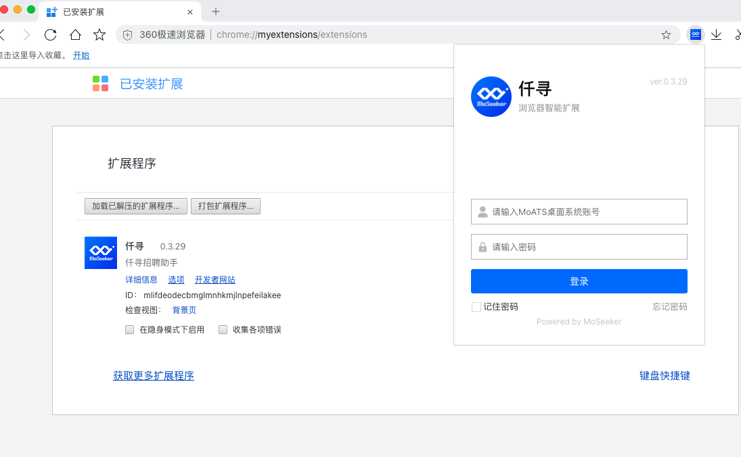The image size is (741, 457).
Task: Go to the browser home page
Action: pyautogui.click(x=75, y=34)
